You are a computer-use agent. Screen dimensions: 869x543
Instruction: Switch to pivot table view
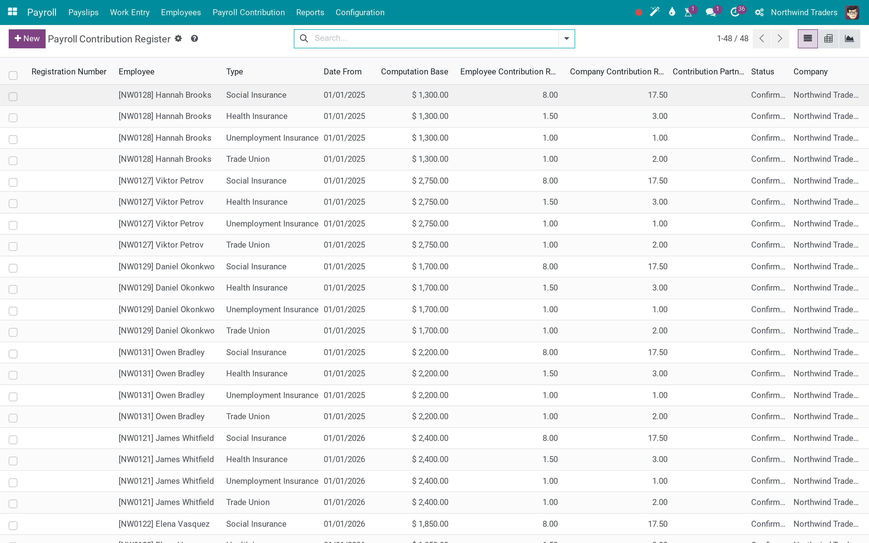click(x=829, y=39)
